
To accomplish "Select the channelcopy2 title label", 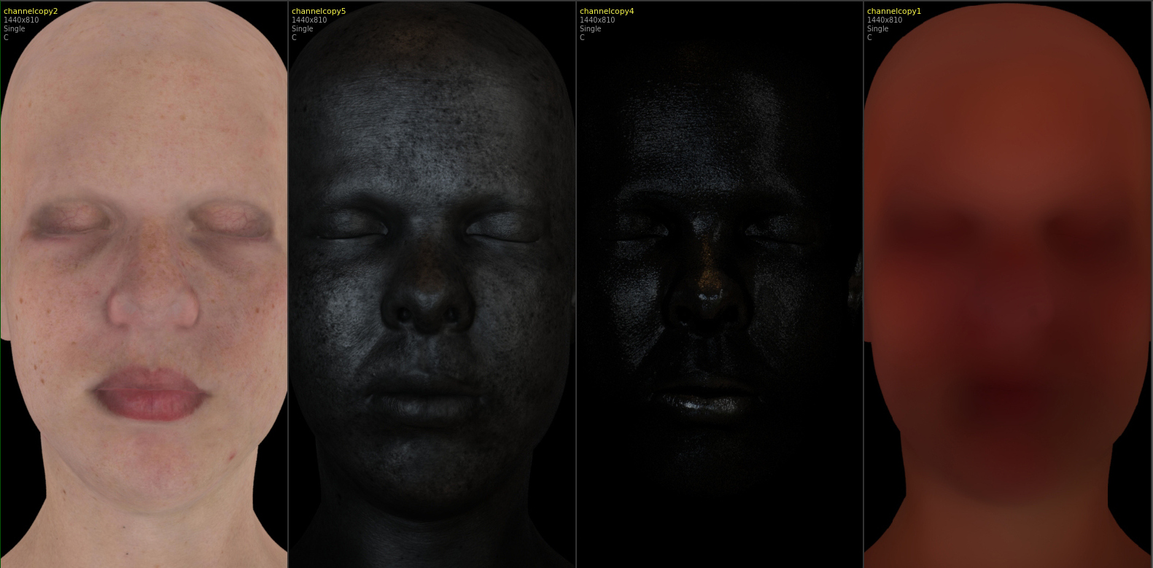I will [x=31, y=11].
